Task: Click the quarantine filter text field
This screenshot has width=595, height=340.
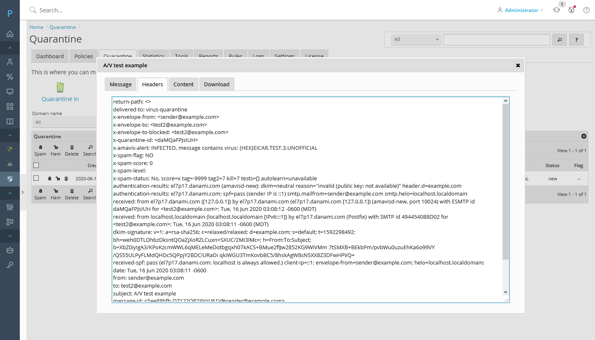Action: [x=497, y=40]
